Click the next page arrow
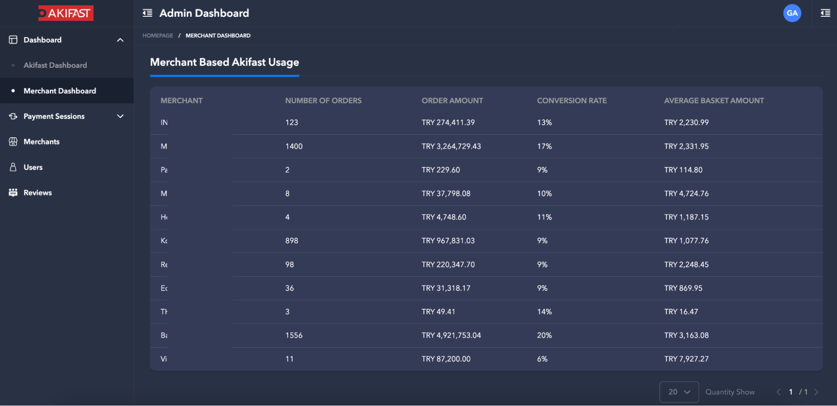This screenshot has height=406, width=837. pos(816,392)
